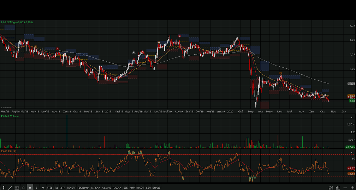Open the FTSE symbol tab

pyautogui.click(x=49, y=188)
